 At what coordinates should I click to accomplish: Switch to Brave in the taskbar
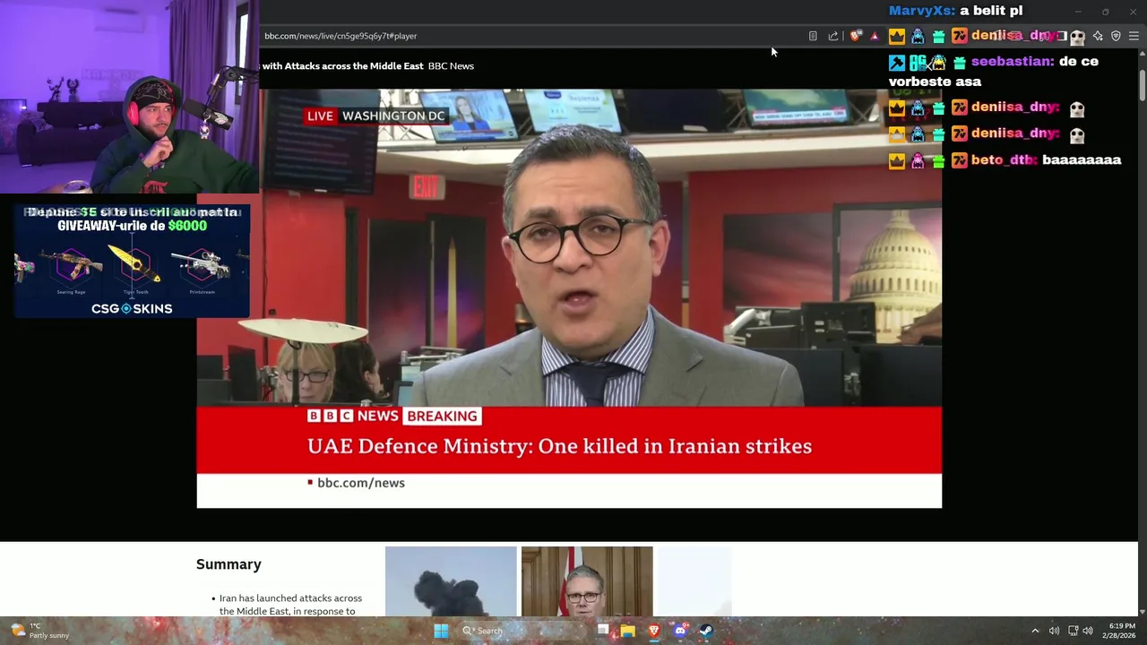coord(654,631)
